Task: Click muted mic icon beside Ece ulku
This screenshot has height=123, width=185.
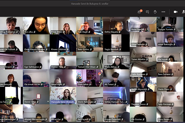Action: tap(34, 32)
